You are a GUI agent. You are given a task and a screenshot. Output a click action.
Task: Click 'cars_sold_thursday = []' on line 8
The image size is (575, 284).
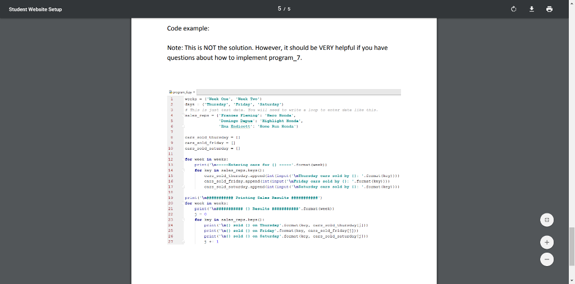(212, 137)
